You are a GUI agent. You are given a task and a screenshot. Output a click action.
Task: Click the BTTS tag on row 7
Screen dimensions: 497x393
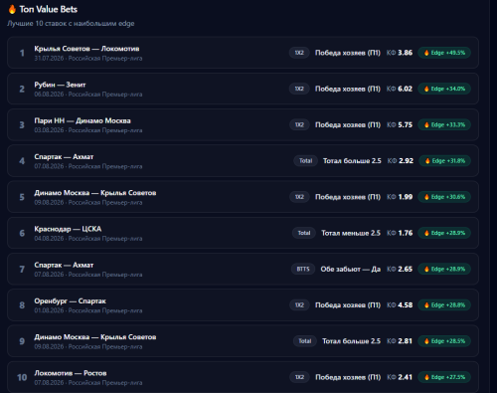303,269
